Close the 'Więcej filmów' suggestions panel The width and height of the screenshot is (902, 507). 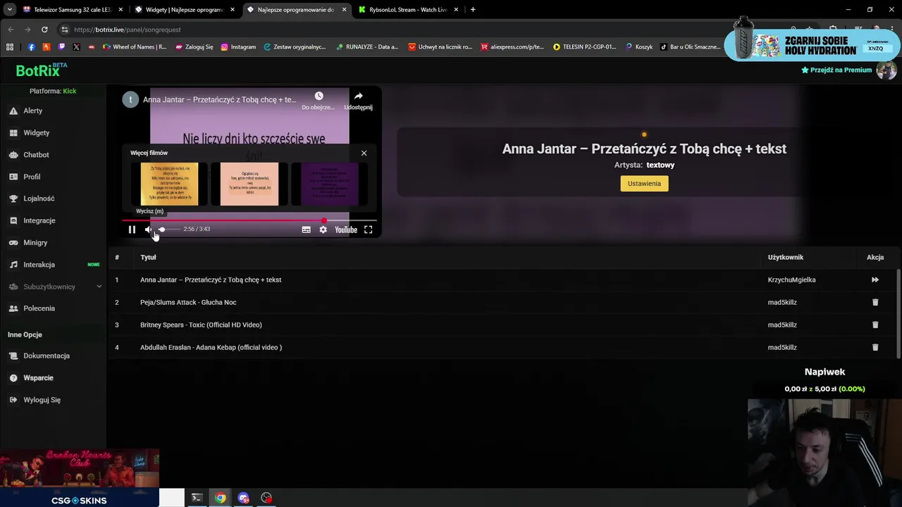pos(364,153)
